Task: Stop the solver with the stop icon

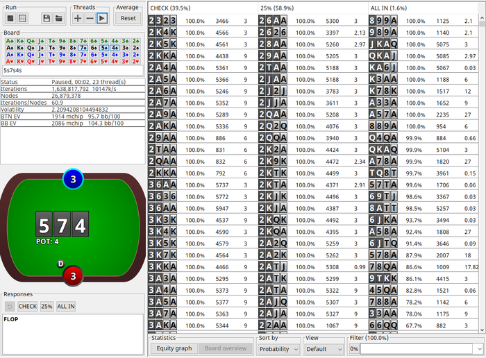Action: tap(10, 19)
